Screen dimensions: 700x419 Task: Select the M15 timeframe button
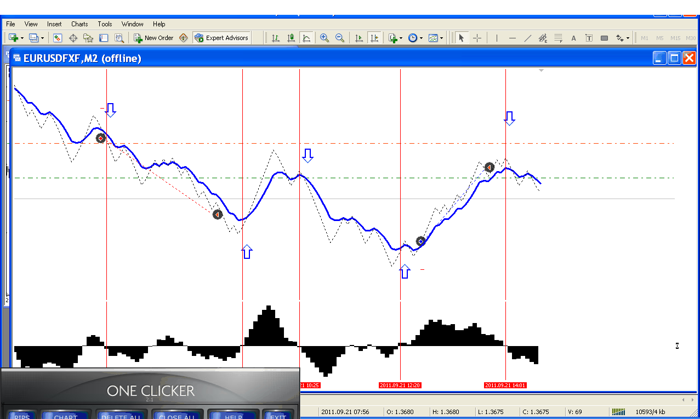pyautogui.click(x=675, y=38)
